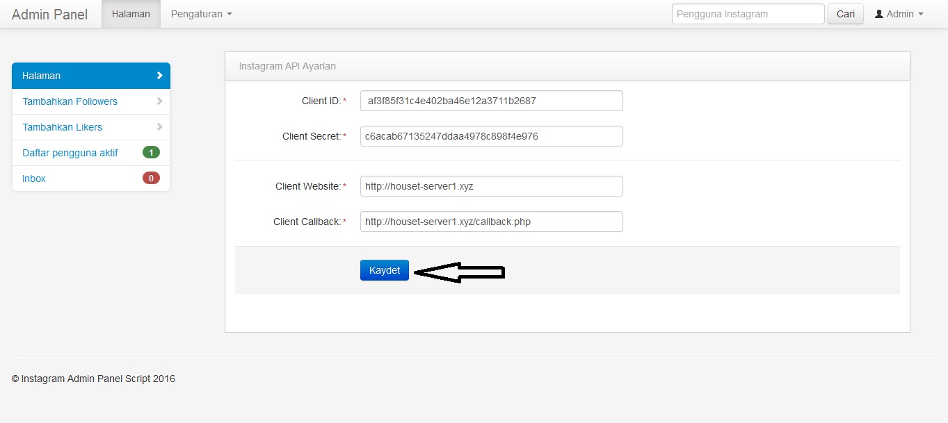Image resolution: width=948 pixels, height=423 pixels.
Task: Click the white chevron on the Halaman sidebar item
Action: tap(159, 75)
